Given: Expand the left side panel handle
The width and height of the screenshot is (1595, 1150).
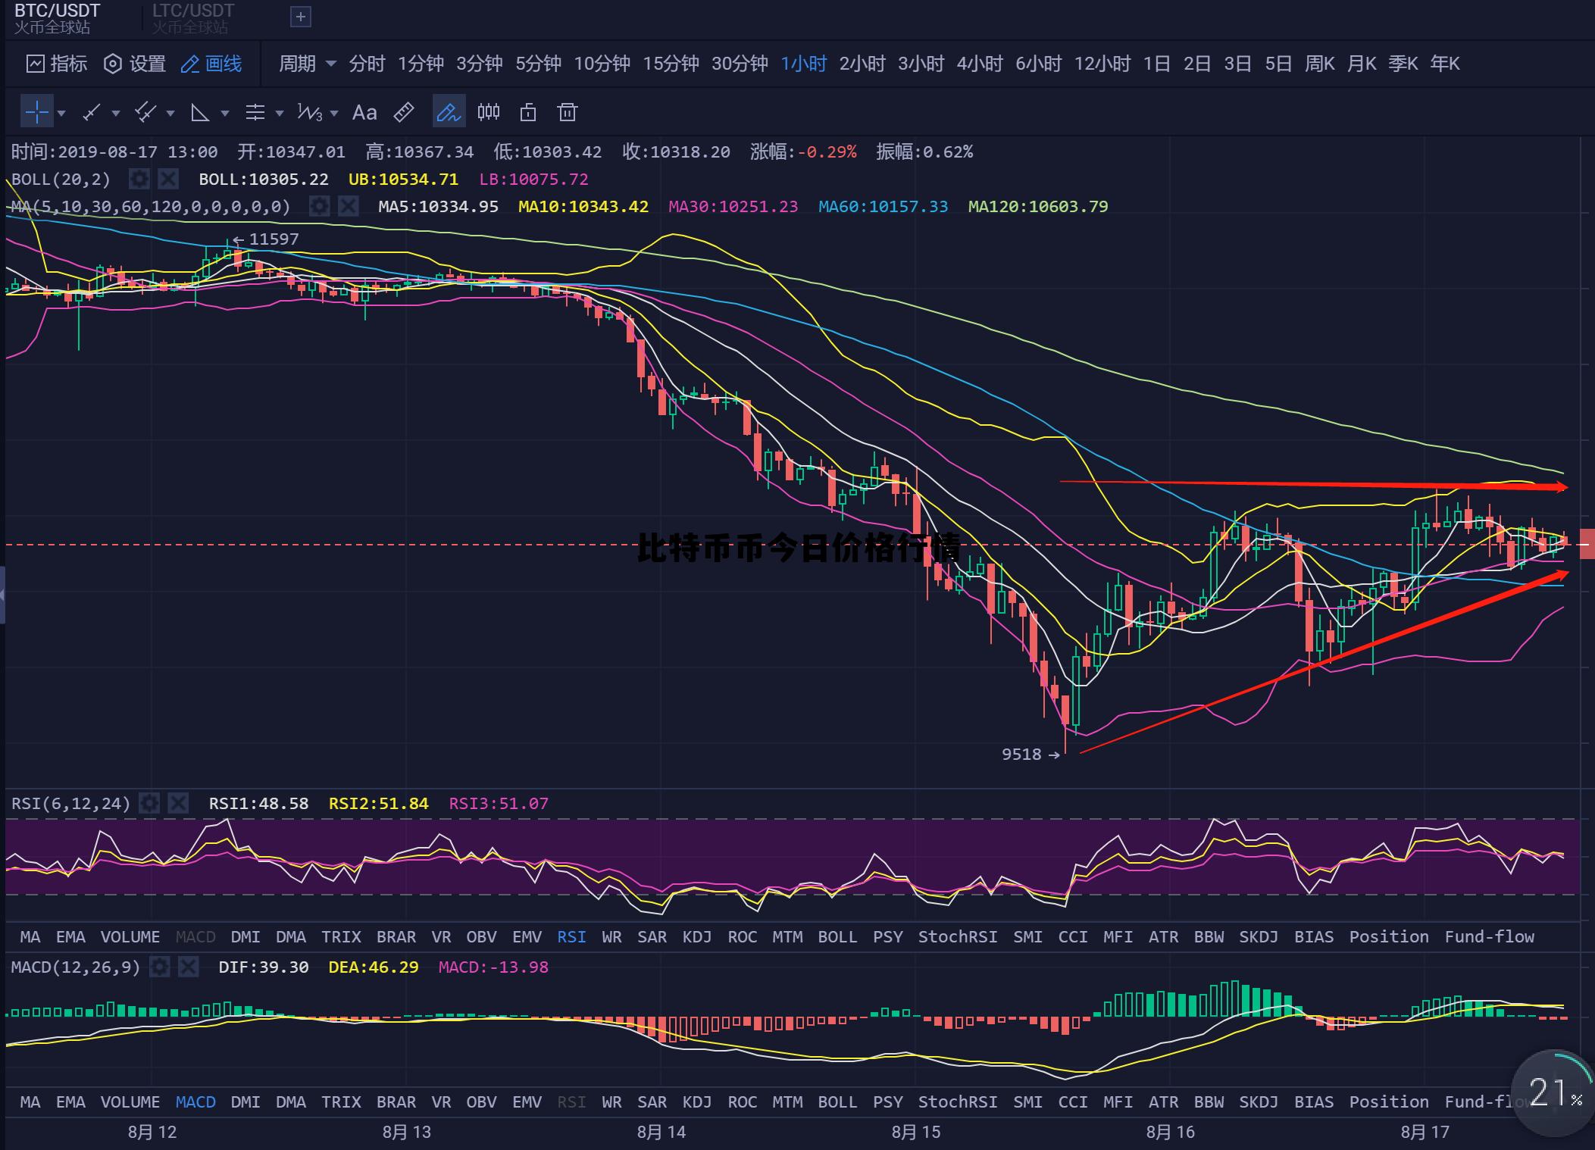Looking at the screenshot, I should coord(2,595).
